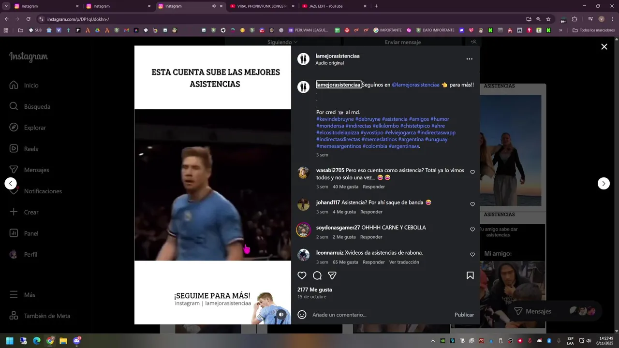The height and width of the screenshot is (348, 619).
Task: Save post with bookmark icon
Action: pyautogui.click(x=470, y=275)
